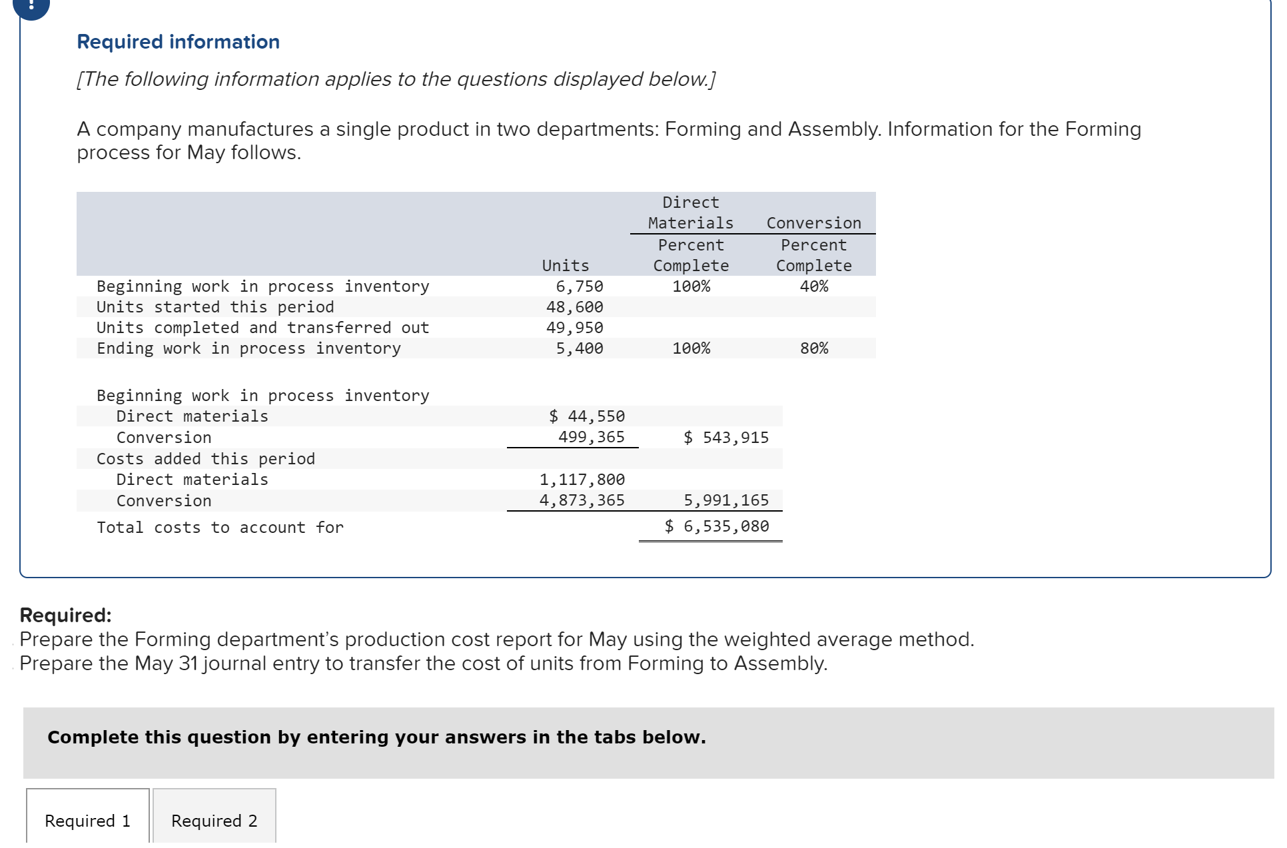The image size is (1287, 848).
Task: Switch to the Required 1 tab
Action: pos(87,821)
